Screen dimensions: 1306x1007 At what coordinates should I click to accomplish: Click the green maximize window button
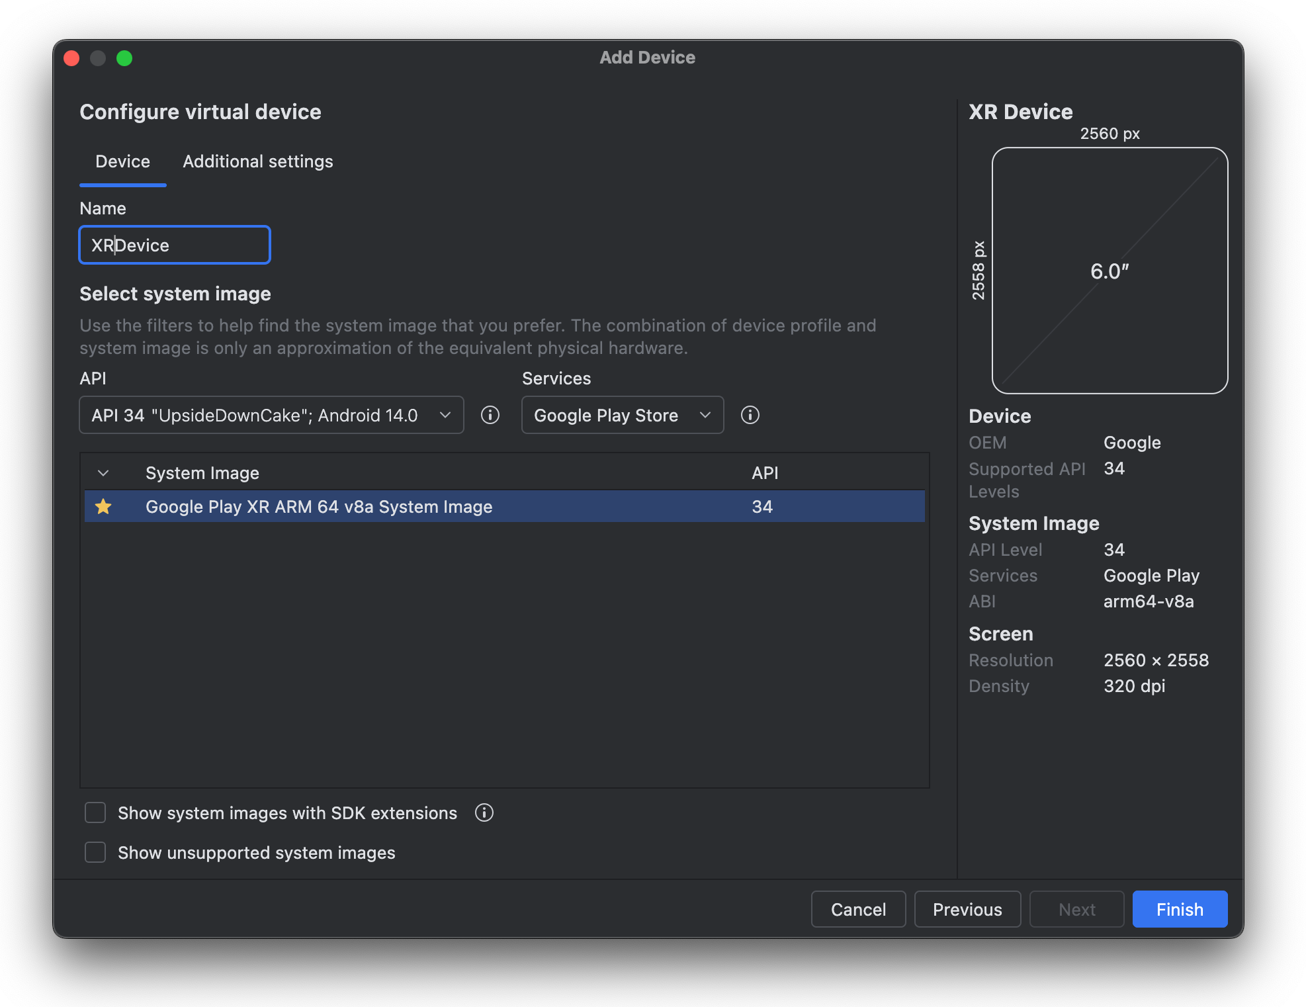[x=124, y=58]
